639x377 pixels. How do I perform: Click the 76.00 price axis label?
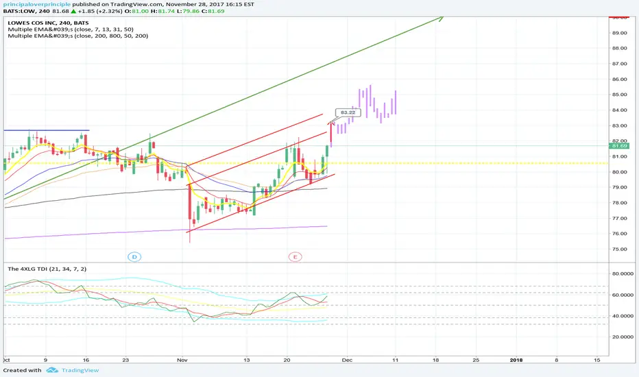[619, 234]
